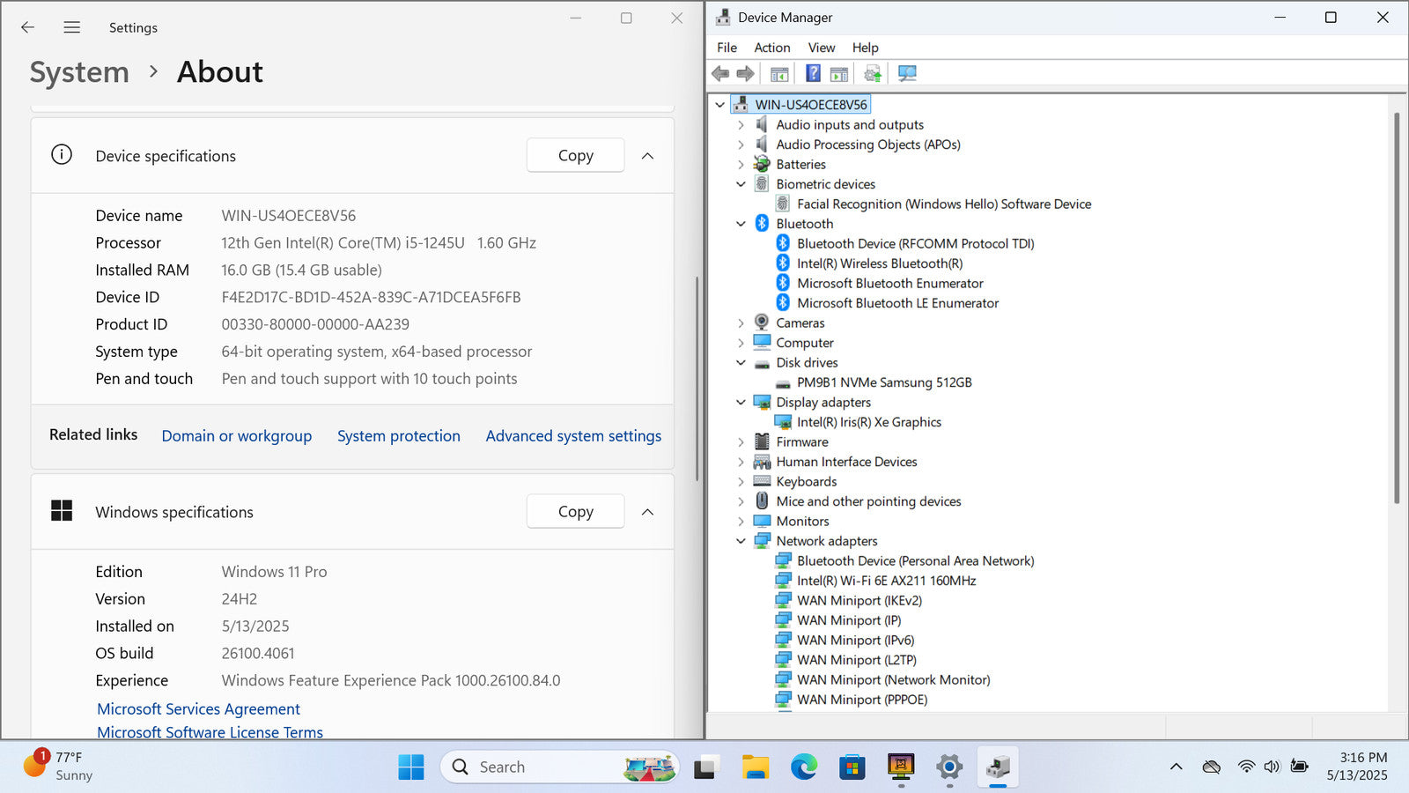Click the blue Help toolbar icon
Image resolution: width=1409 pixels, height=793 pixels.
813,73
